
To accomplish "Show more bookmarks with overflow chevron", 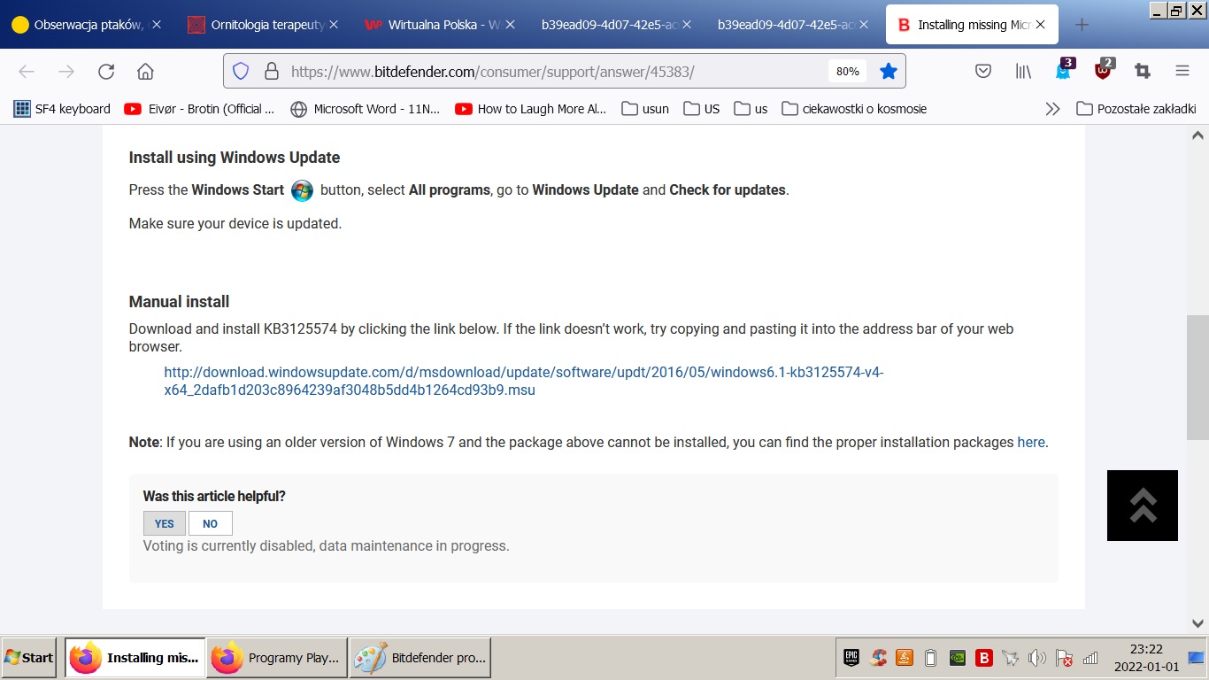I will point(1052,109).
